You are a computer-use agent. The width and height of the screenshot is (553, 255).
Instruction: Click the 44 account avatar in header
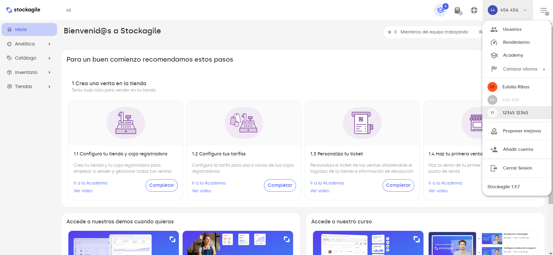click(x=493, y=10)
